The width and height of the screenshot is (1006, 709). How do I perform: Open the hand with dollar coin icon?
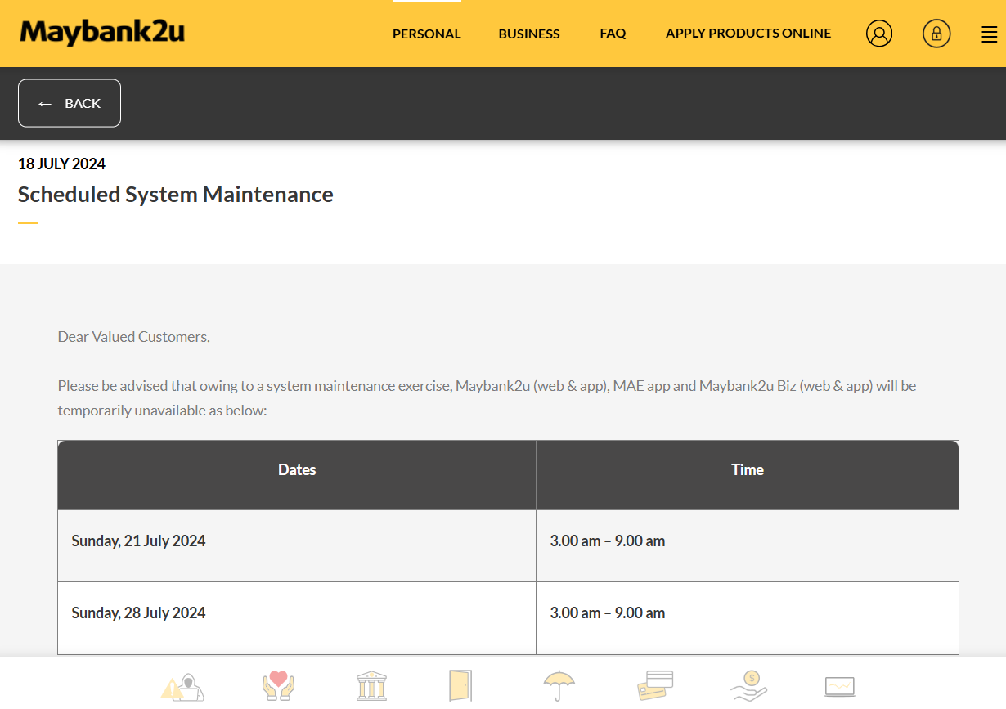click(x=748, y=685)
